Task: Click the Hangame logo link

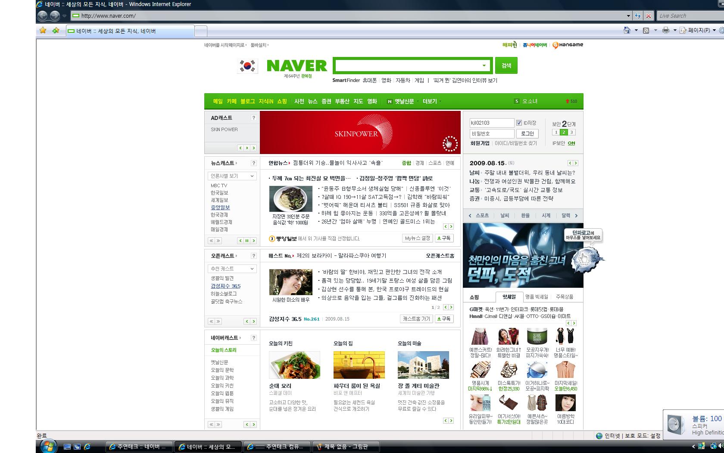Action: coord(568,45)
